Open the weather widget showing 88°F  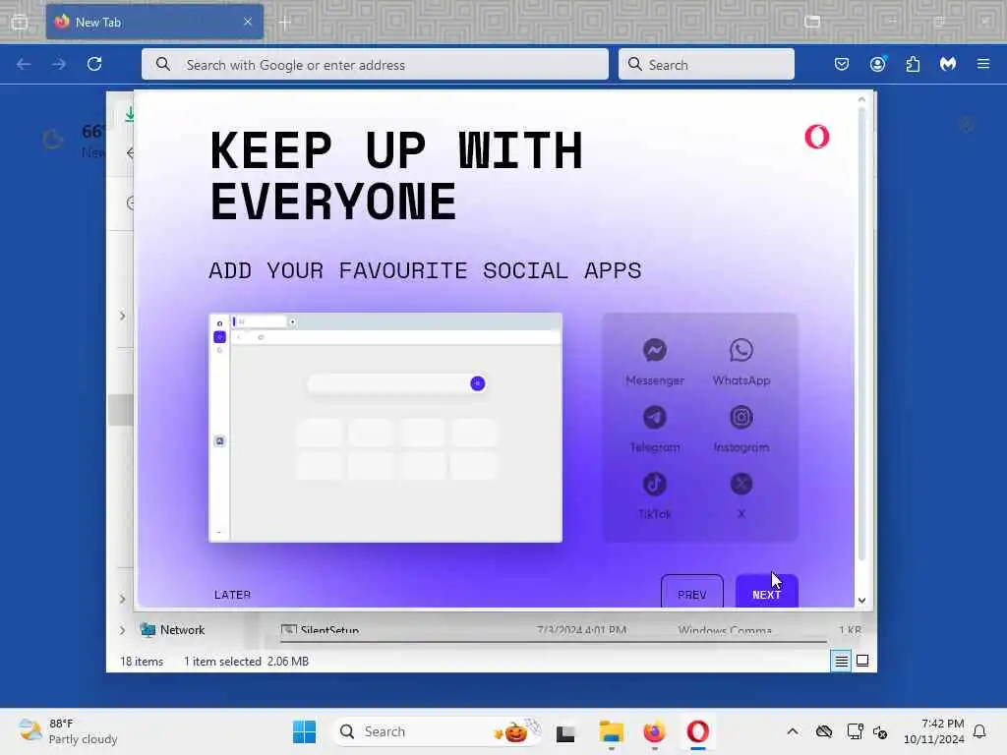68,731
